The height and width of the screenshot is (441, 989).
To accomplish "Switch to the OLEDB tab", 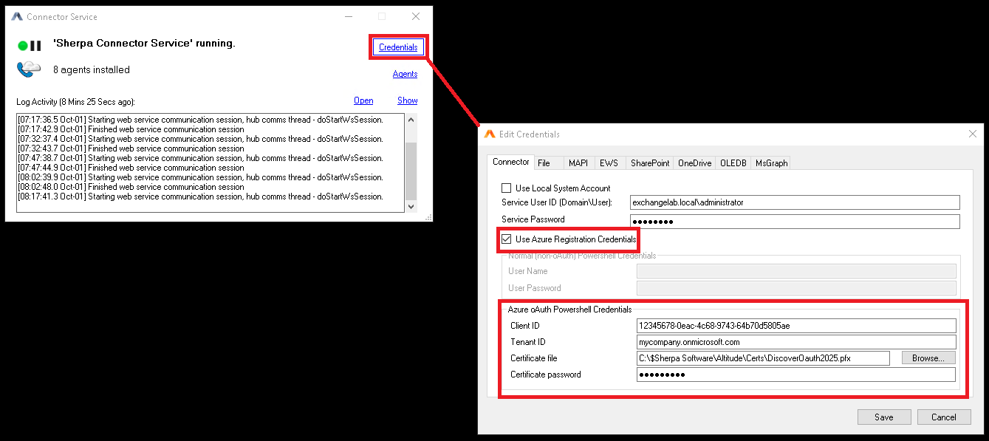I will [x=734, y=163].
